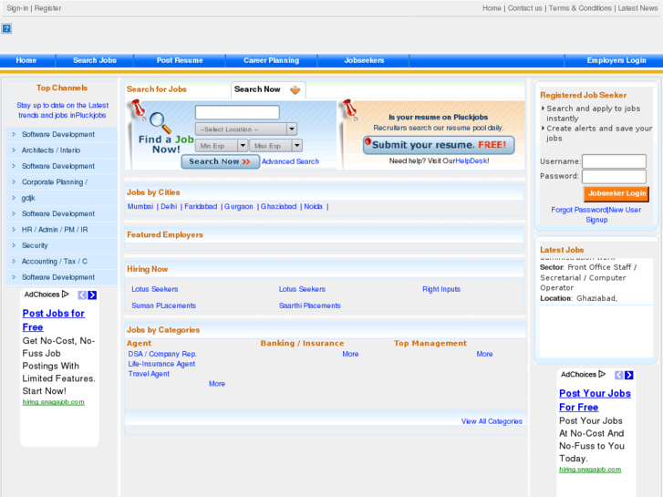
Task: Open the gdjk channel
Action: coord(28,198)
